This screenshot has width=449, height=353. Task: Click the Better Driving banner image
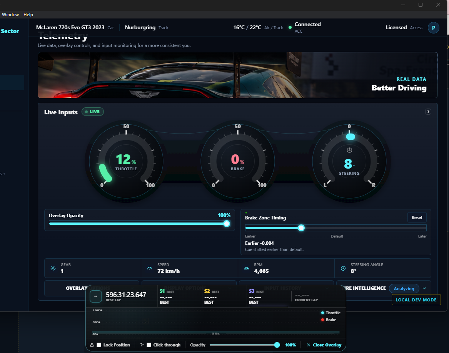coord(238,75)
